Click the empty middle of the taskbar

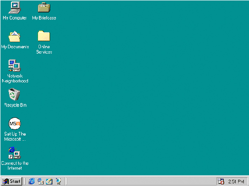click(141, 181)
